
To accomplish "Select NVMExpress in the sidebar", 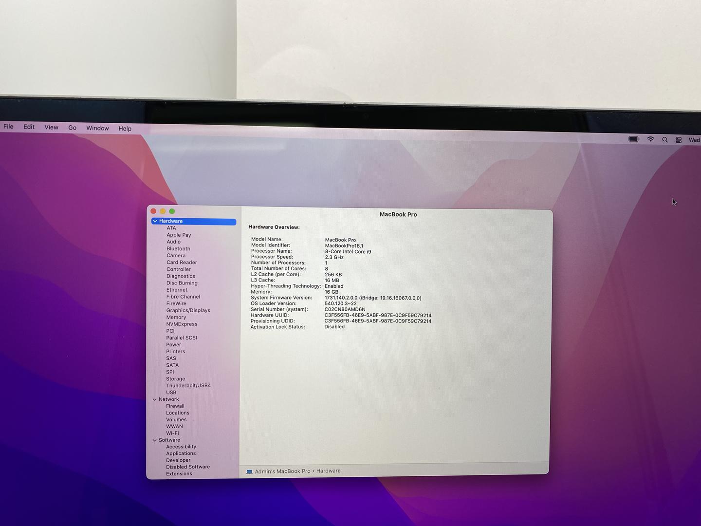I will tap(182, 324).
